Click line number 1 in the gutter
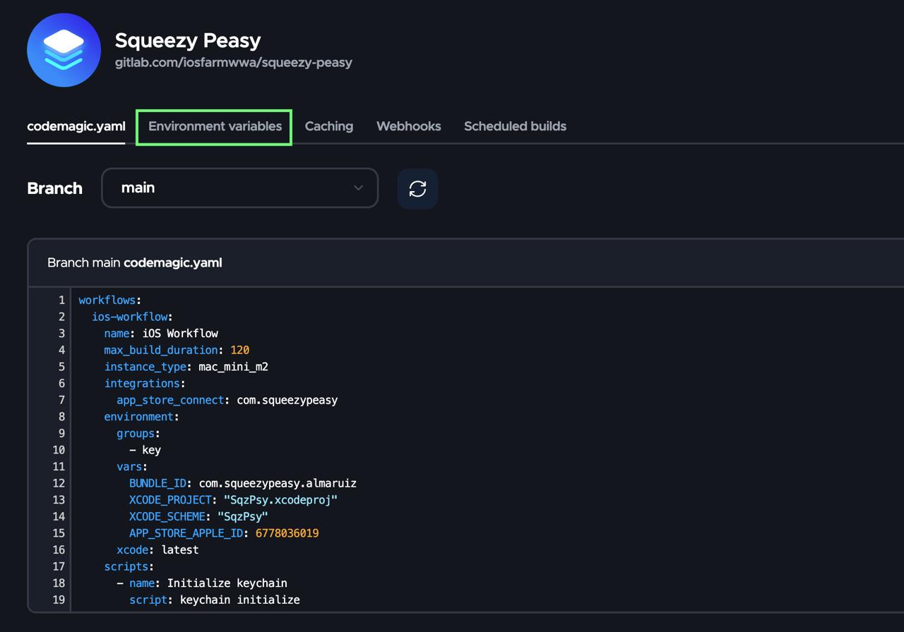This screenshot has width=904, height=632. pyautogui.click(x=61, y=300)
